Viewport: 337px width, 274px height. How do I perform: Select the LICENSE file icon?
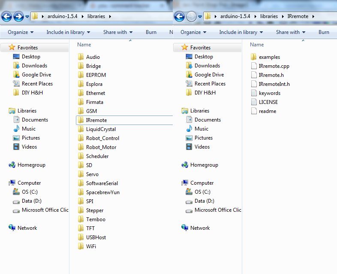coord(254,102)
